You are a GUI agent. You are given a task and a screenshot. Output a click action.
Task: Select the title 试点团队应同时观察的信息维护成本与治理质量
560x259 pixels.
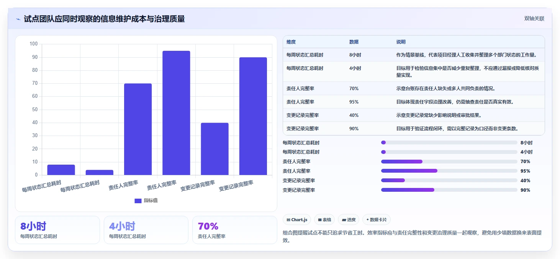[x=104, y=19]
